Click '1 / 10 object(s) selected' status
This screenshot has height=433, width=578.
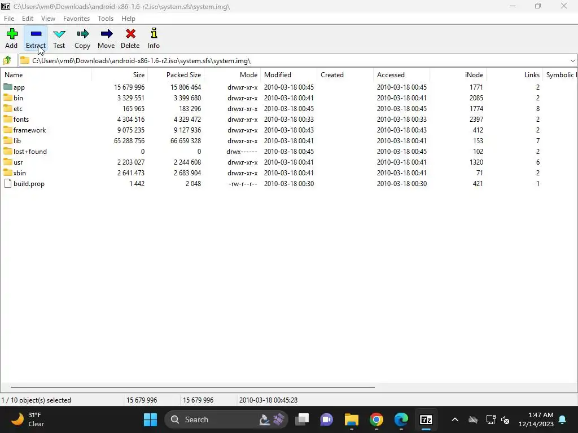point(36,400)
